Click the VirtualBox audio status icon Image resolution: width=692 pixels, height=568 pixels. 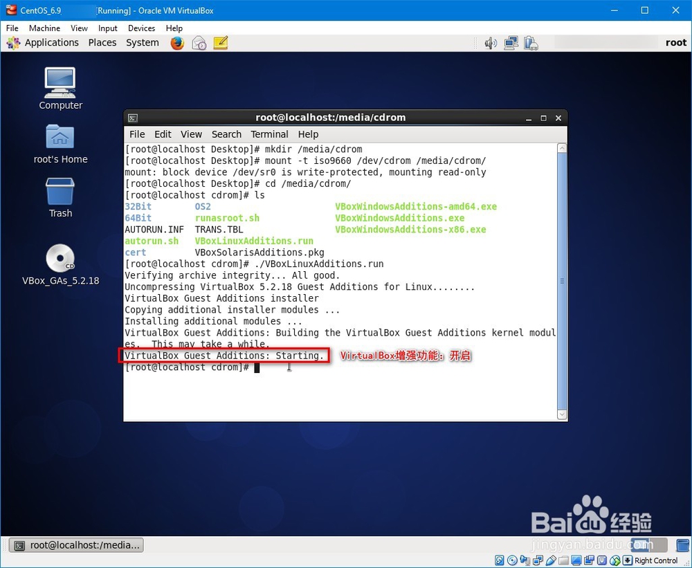pos(525,560)
